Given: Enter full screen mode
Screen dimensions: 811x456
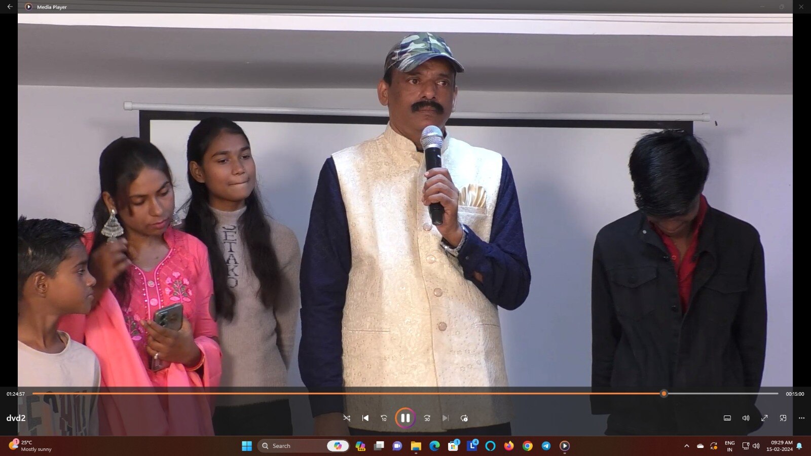Looking at the screenshot, I should click(x=764, y=418).
